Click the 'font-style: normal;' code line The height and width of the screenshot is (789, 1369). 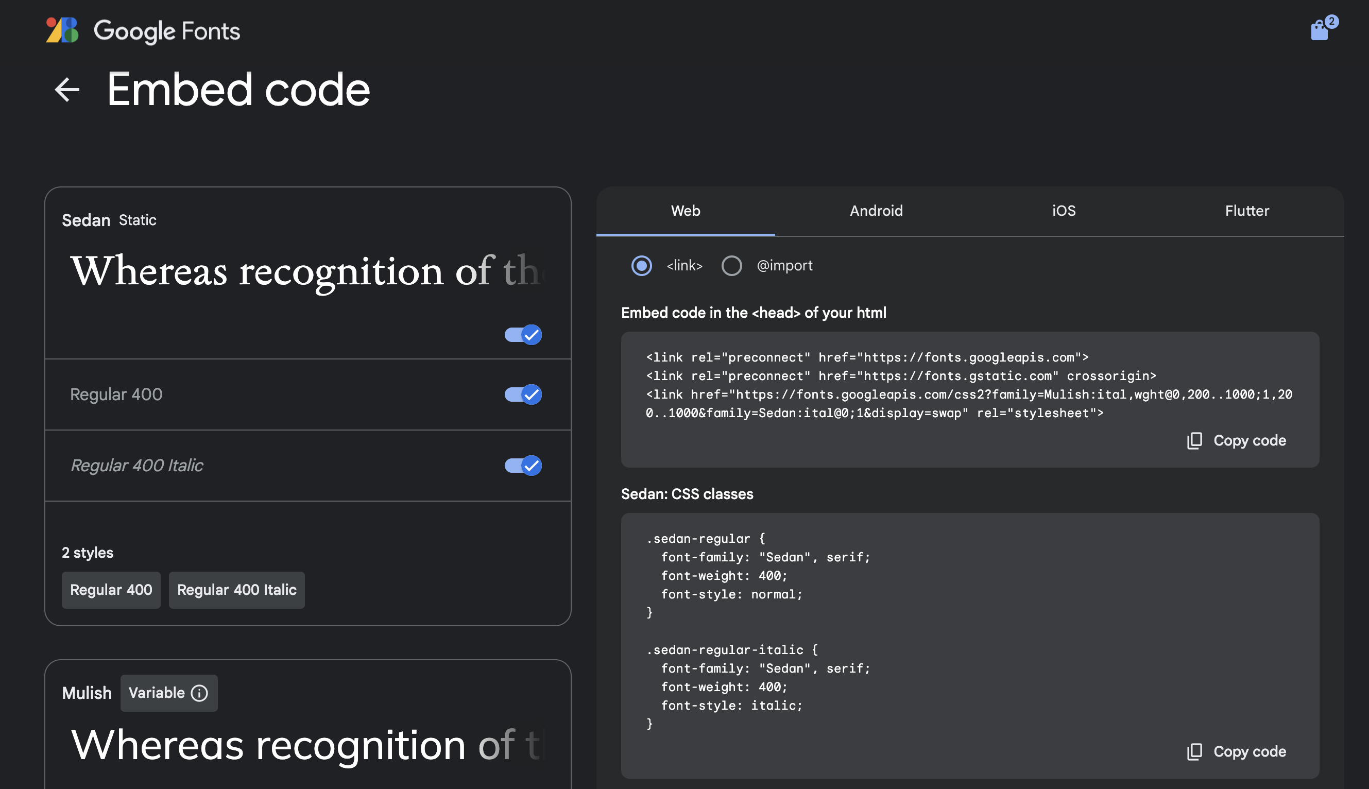(731, 594)
